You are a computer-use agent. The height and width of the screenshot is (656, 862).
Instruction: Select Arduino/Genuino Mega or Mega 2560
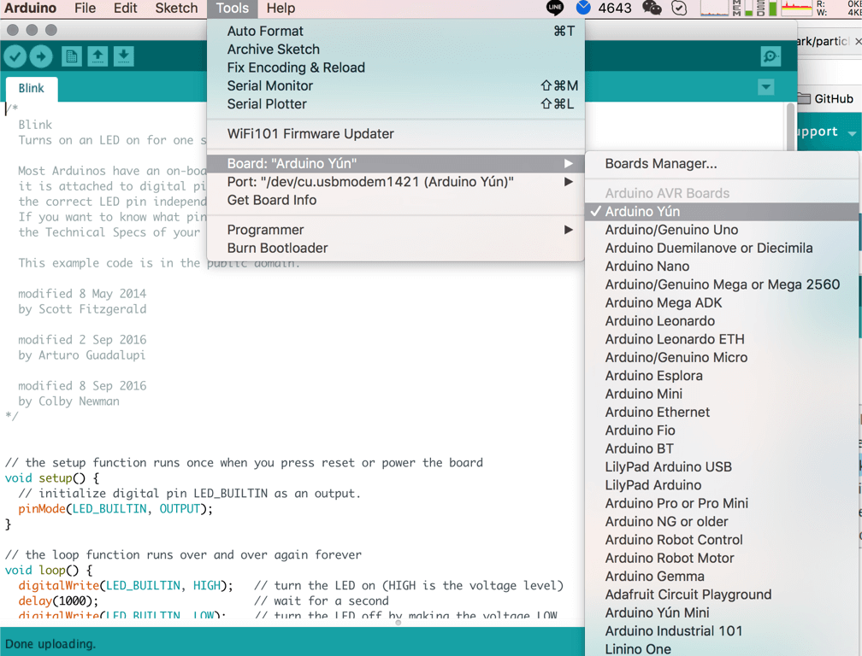722,284
